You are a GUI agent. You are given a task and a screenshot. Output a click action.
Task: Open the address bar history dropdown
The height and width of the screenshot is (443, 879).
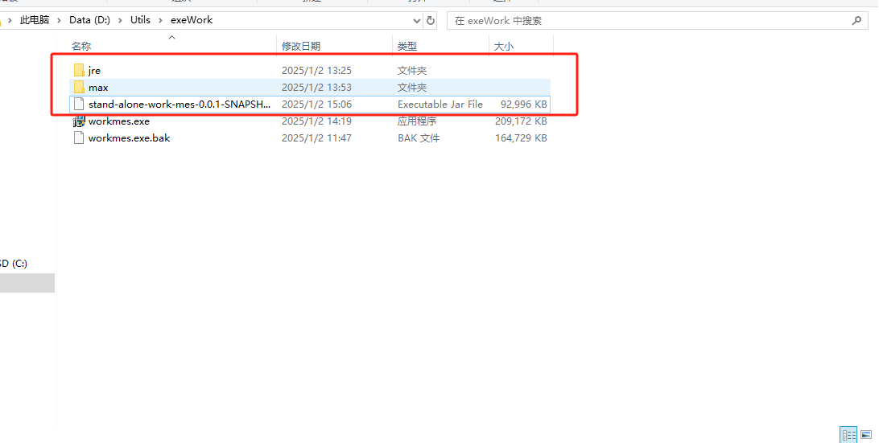[x=416, y=20]
